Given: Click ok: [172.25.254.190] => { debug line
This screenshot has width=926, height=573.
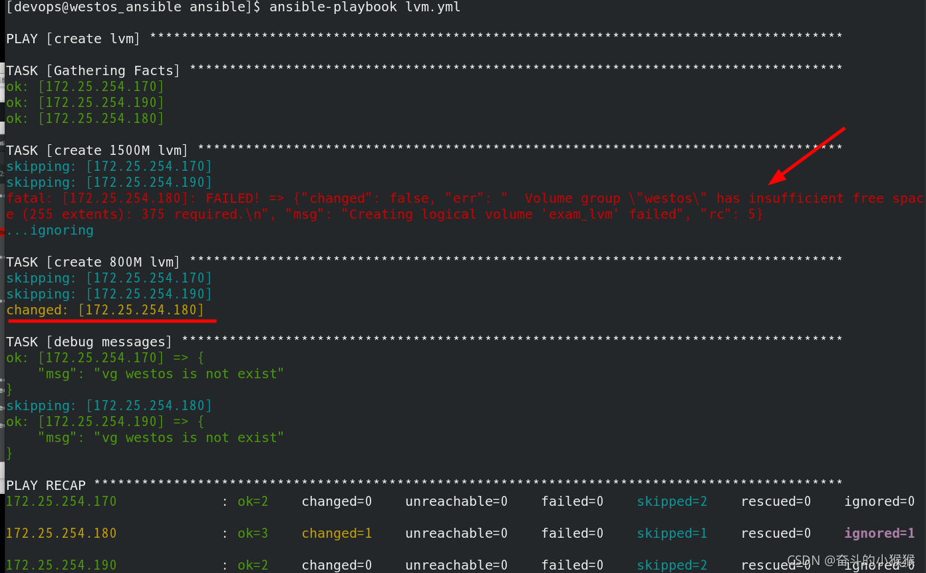Looking at the screenshot, I should click(105, 422).
